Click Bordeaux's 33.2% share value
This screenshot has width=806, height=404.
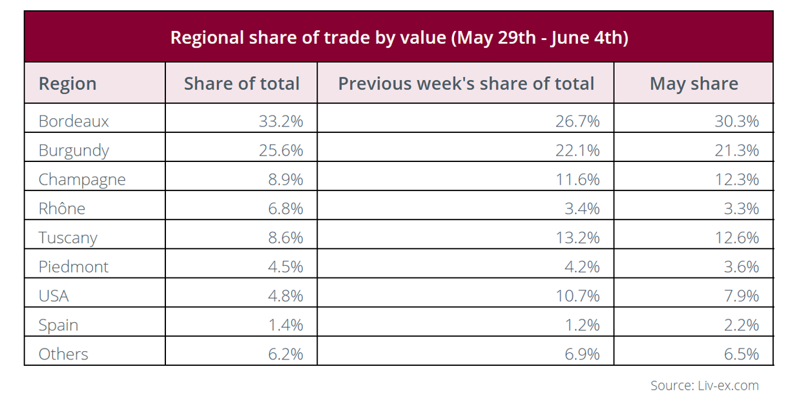(x=281, y=121)
